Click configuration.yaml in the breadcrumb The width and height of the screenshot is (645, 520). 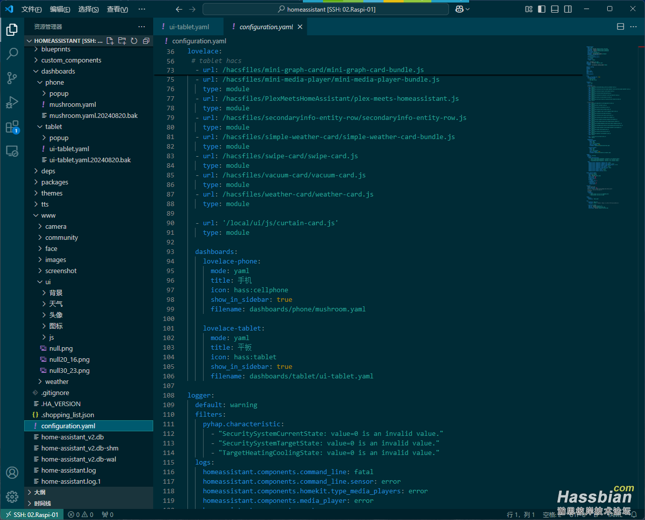[199, 41]
